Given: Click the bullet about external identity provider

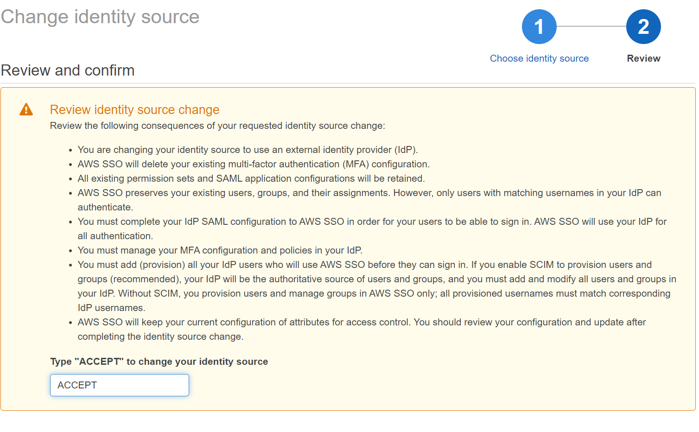Looking at the screenshot, I should (248, 150).
